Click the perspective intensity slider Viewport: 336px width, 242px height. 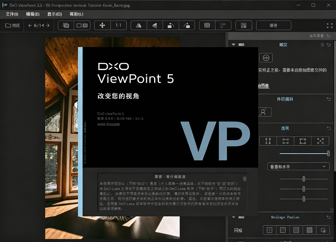coord(304,153)
